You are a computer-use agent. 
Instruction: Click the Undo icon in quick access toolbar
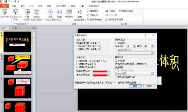10,1
